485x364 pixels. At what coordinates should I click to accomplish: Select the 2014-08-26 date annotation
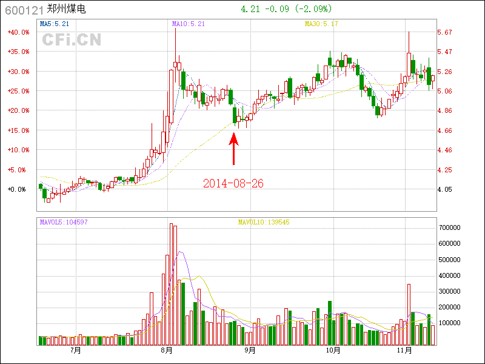(233, 183)
